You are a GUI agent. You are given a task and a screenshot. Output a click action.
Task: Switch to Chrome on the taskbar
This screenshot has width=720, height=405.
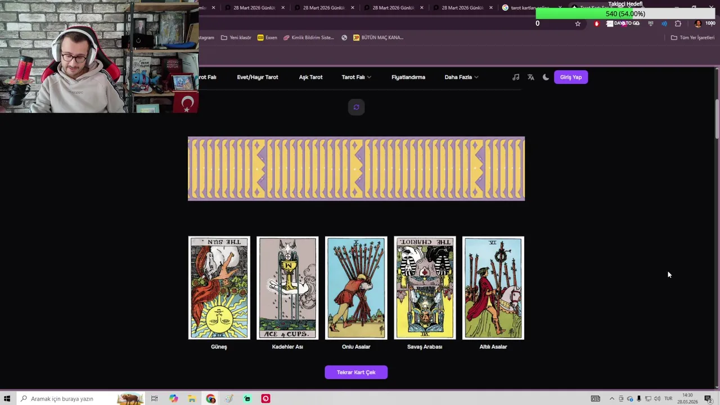click(x=210, y=399)
